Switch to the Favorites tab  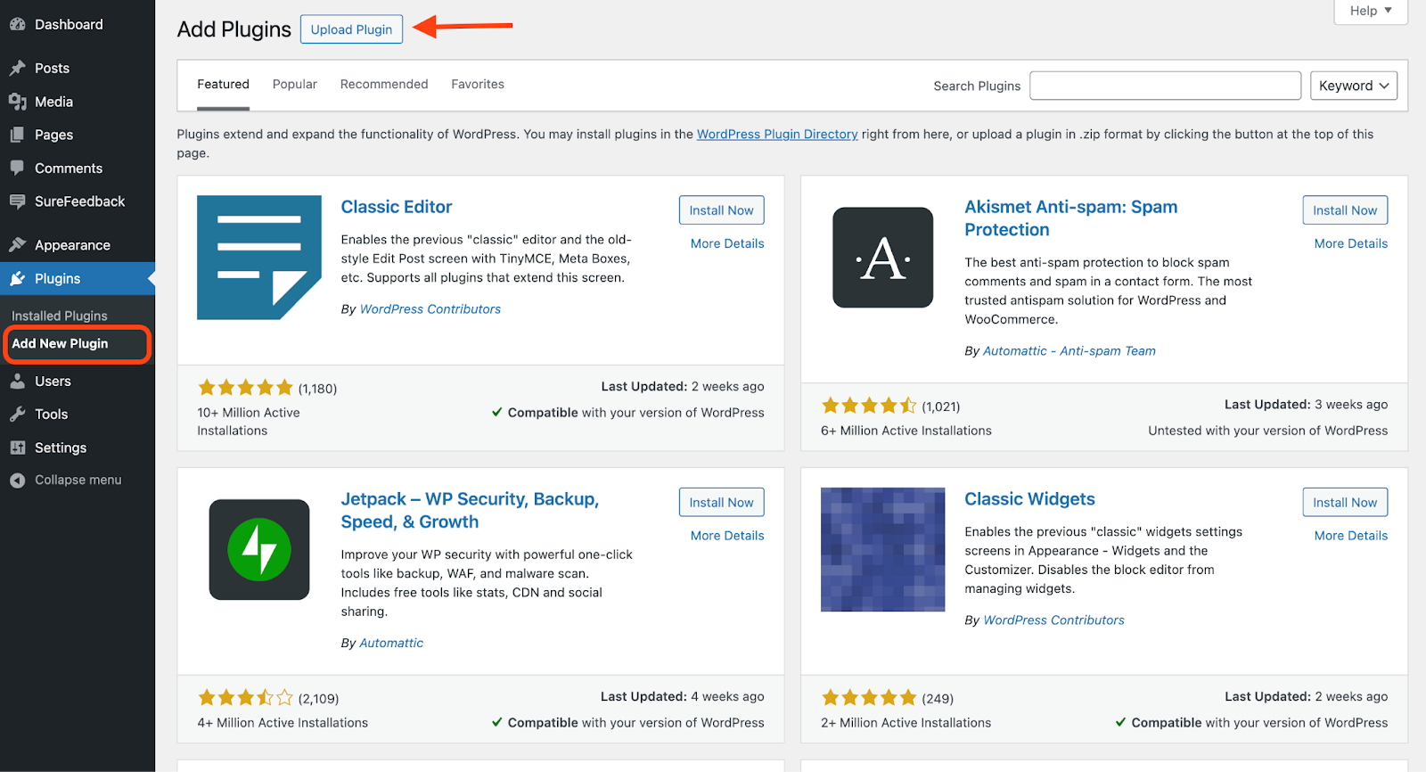click(x=478, y=84)
